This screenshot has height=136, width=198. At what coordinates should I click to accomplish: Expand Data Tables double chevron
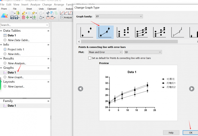48,31
